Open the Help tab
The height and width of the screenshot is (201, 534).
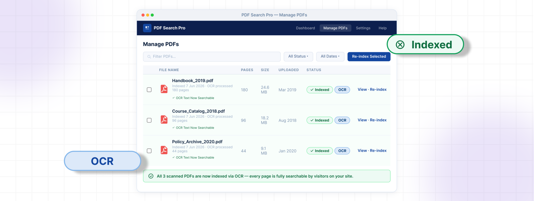[382, 28]
